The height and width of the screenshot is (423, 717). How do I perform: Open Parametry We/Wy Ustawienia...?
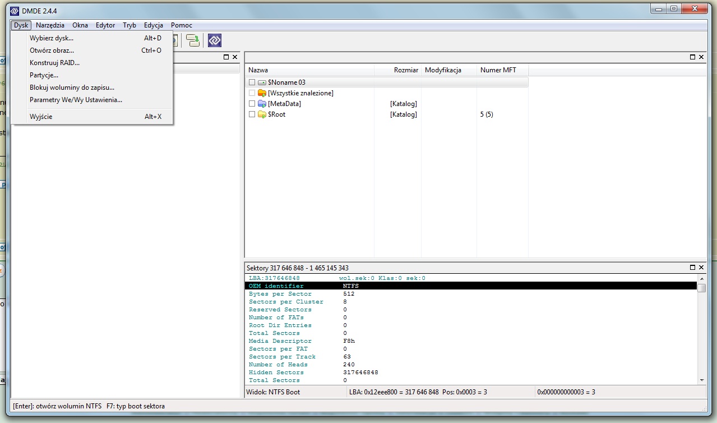click(92, 100)
